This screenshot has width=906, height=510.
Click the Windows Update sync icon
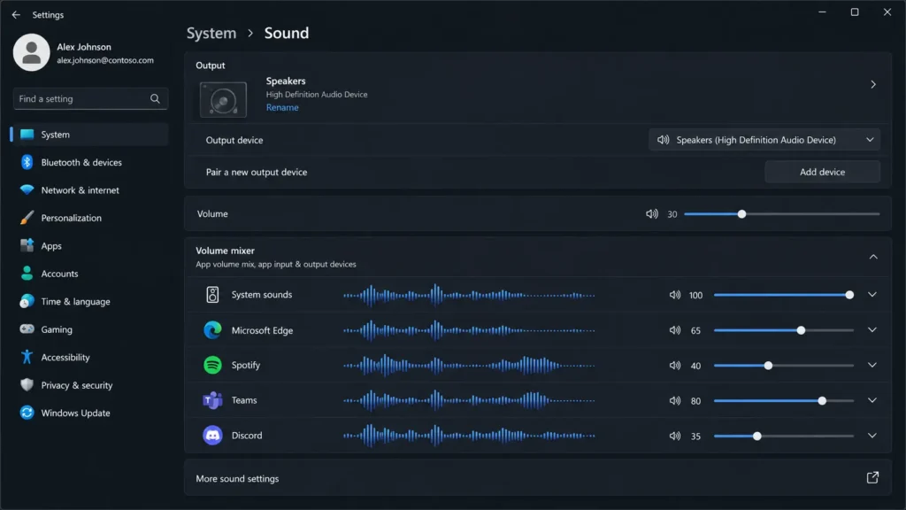[x=27, y=413]
